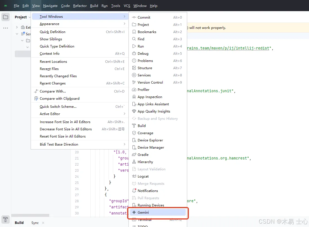309x227 pixels.
Task: Select Compare with Clipboard
Action: (x=80, y=98)
